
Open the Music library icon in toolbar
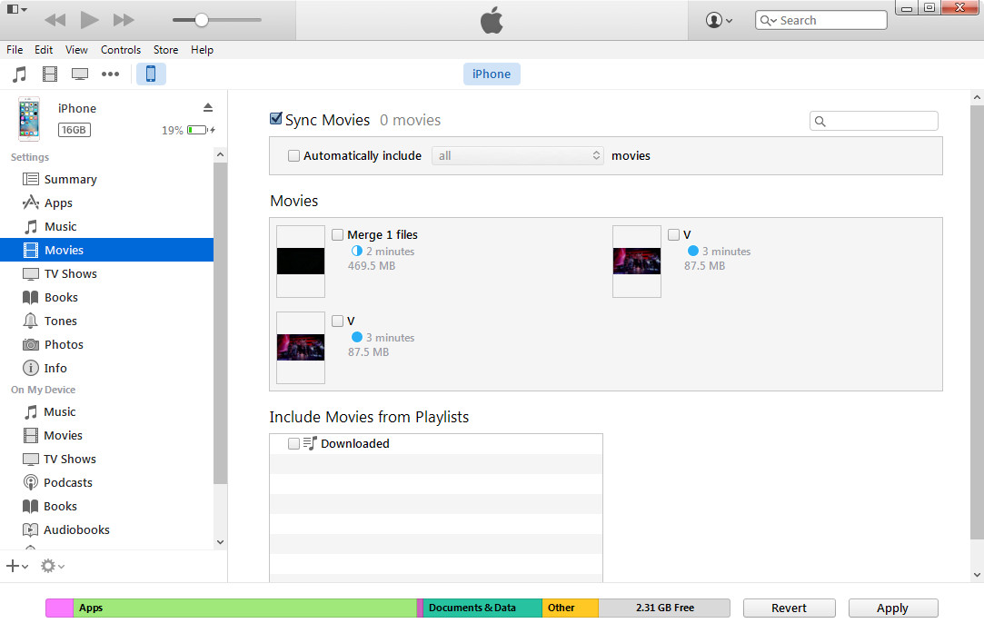click(x=19, y=74)
